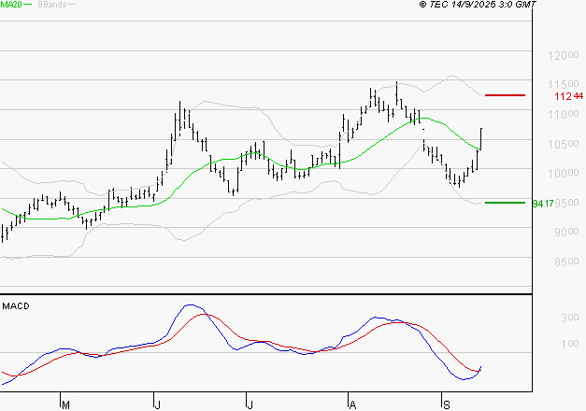Click the 100 MACD axis label
This screenshot has width=586, height=411.
(570, 344)
